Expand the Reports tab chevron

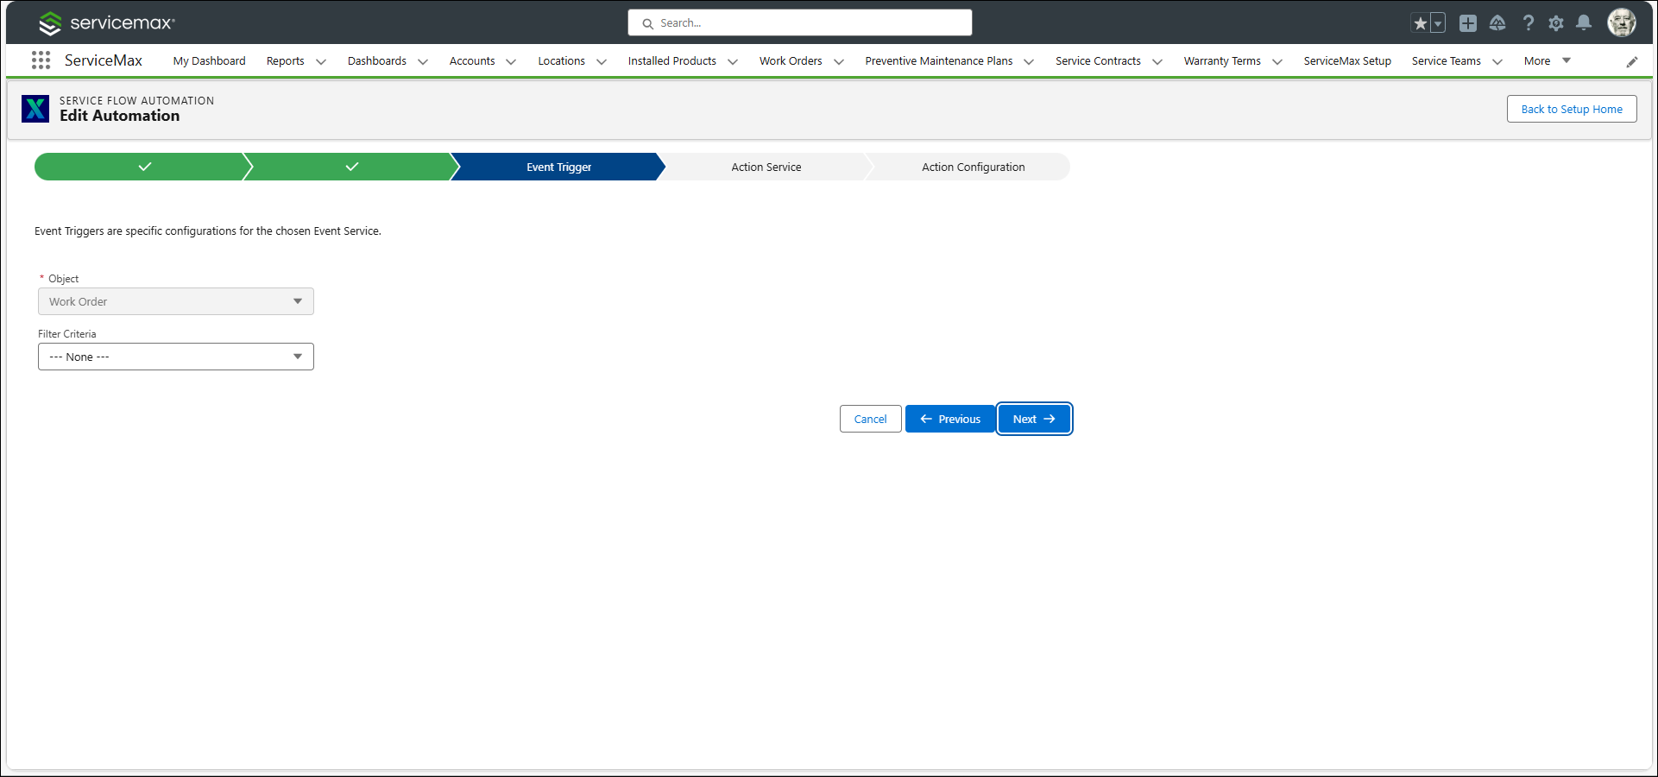[x=321, y=61]
